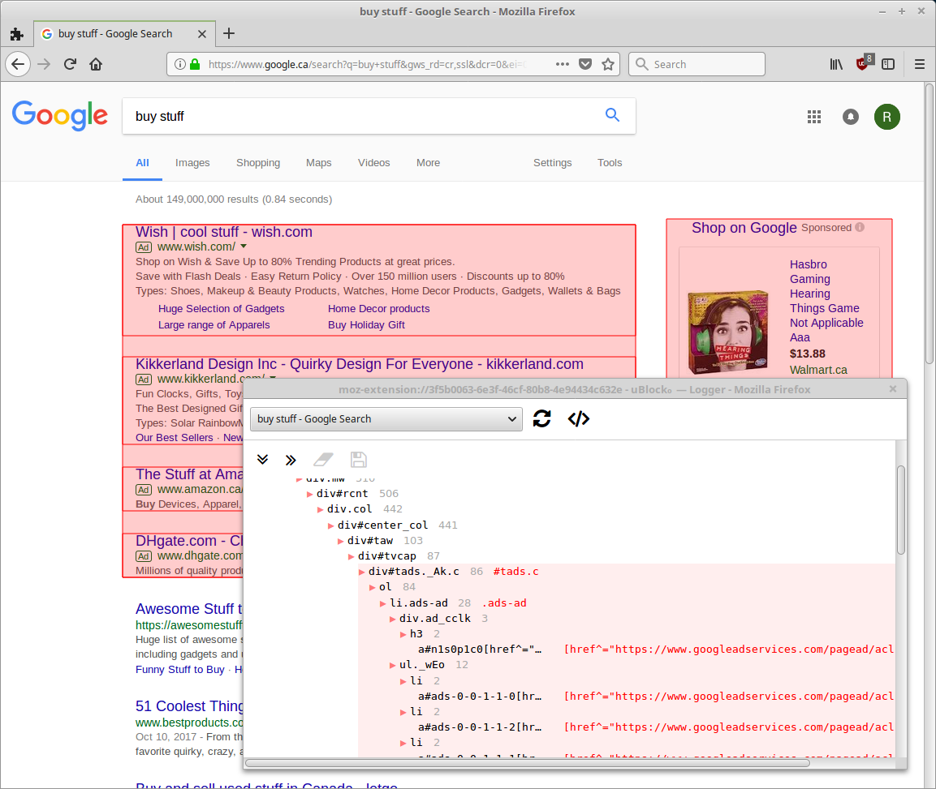Collapse the li.ads-ad tree node
936x789 pixels.
382,603
